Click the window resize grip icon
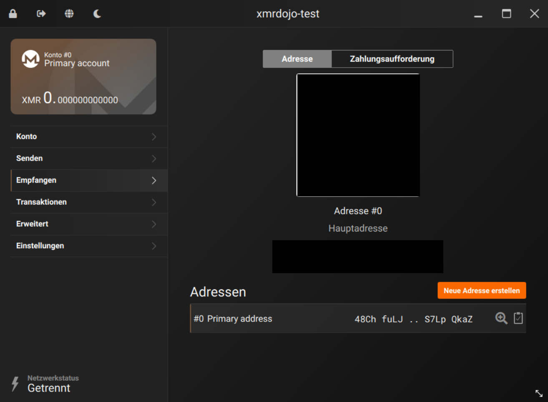 [539, 393]
